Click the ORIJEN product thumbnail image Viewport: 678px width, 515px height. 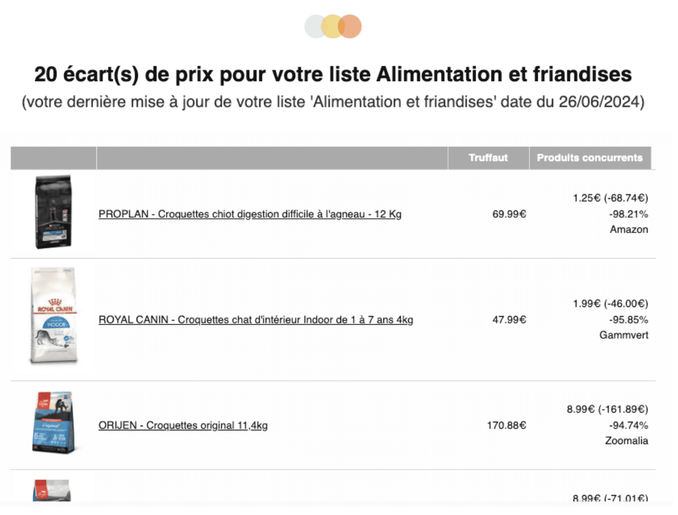point(53,422)
